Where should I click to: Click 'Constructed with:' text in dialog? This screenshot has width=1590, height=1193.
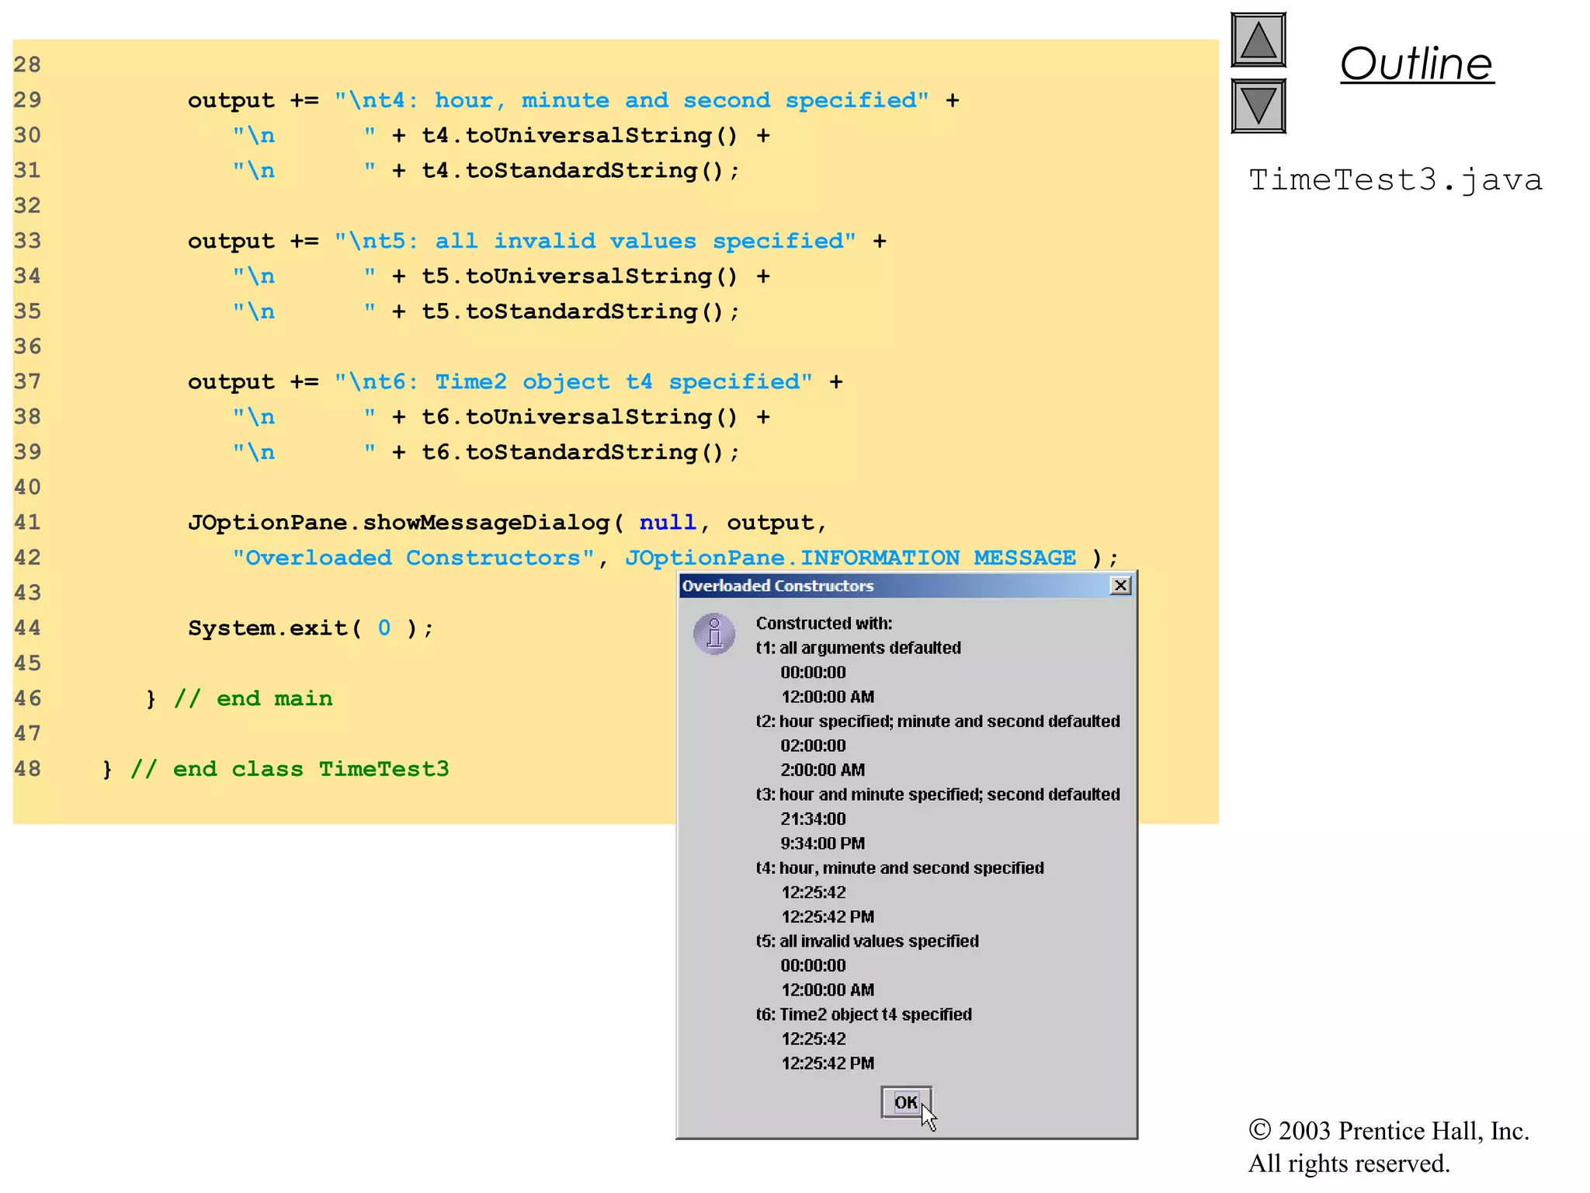pyautogui.click(x=825, y=623)
